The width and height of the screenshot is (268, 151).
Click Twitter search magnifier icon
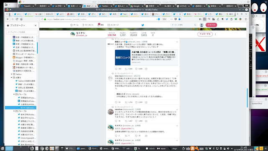pyautogui.click(x=195, y=25)
